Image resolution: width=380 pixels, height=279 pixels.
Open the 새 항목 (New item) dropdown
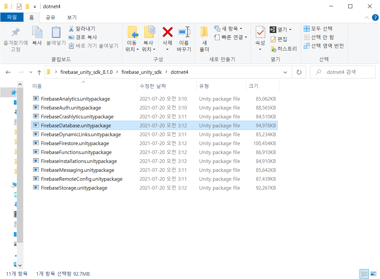tap(228, 29)
